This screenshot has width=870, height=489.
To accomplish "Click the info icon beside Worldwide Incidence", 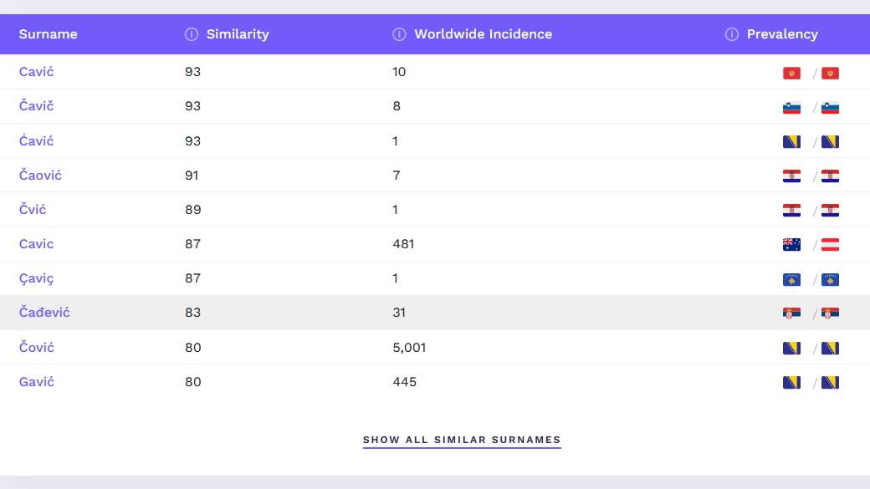I will click(x=399, y=34).
